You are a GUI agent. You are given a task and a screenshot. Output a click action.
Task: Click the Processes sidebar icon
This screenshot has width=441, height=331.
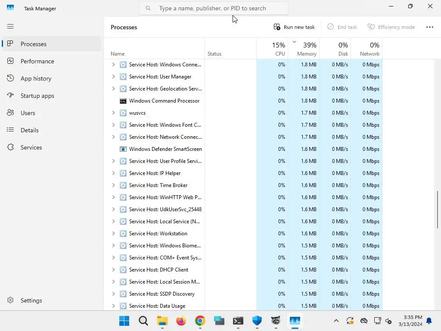click(x=10, y=44)
